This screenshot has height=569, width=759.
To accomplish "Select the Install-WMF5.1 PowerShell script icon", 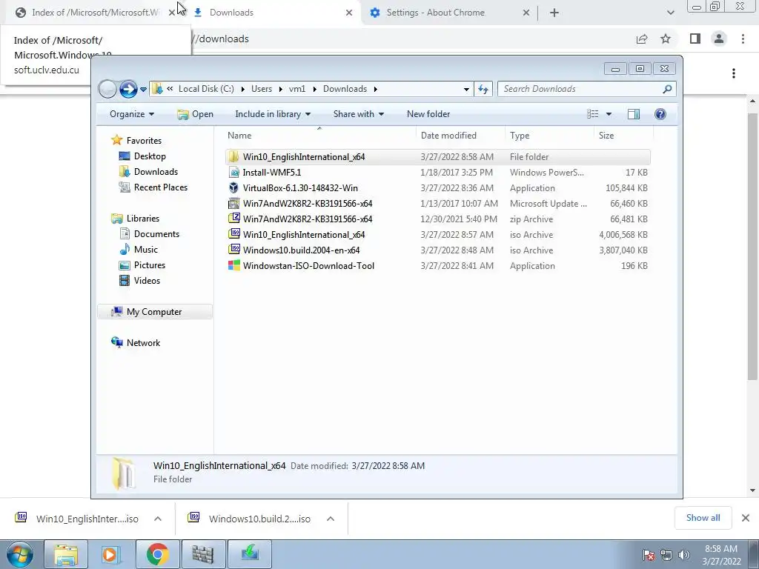I will click(233, 172).
